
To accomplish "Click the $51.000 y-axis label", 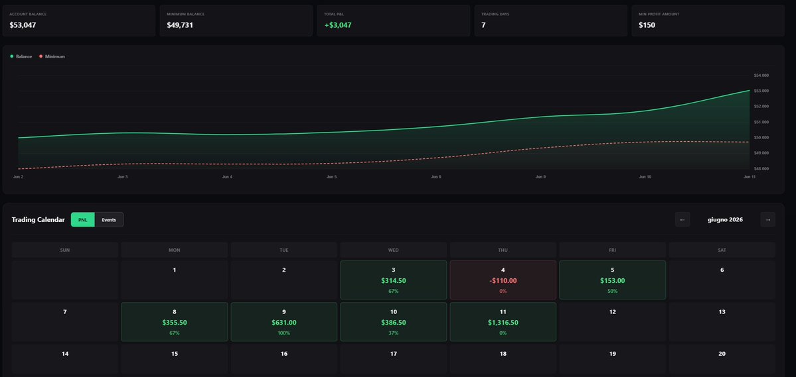I will pos(761,122).
